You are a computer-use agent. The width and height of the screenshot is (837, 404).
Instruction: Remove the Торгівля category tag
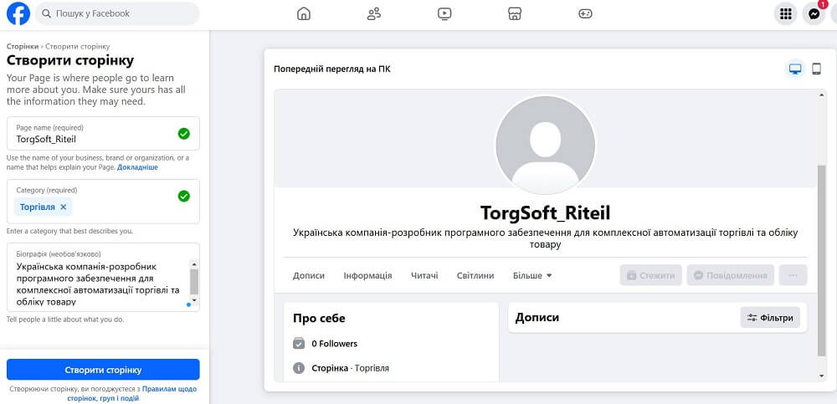click(64, 207)
